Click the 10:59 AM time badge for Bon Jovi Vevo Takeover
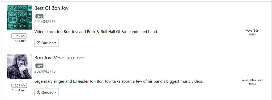This screenshot has width=272, height=100. [19, 85]
